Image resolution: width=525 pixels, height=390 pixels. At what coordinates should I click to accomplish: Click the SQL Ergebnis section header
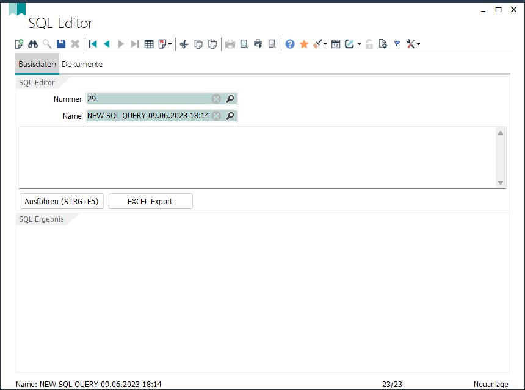(x=41, y=219)
